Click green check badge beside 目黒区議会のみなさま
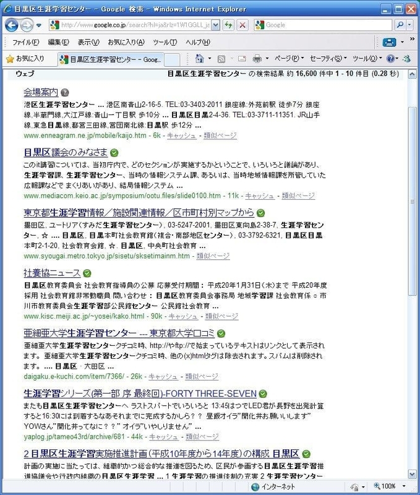 pos(114,153)
